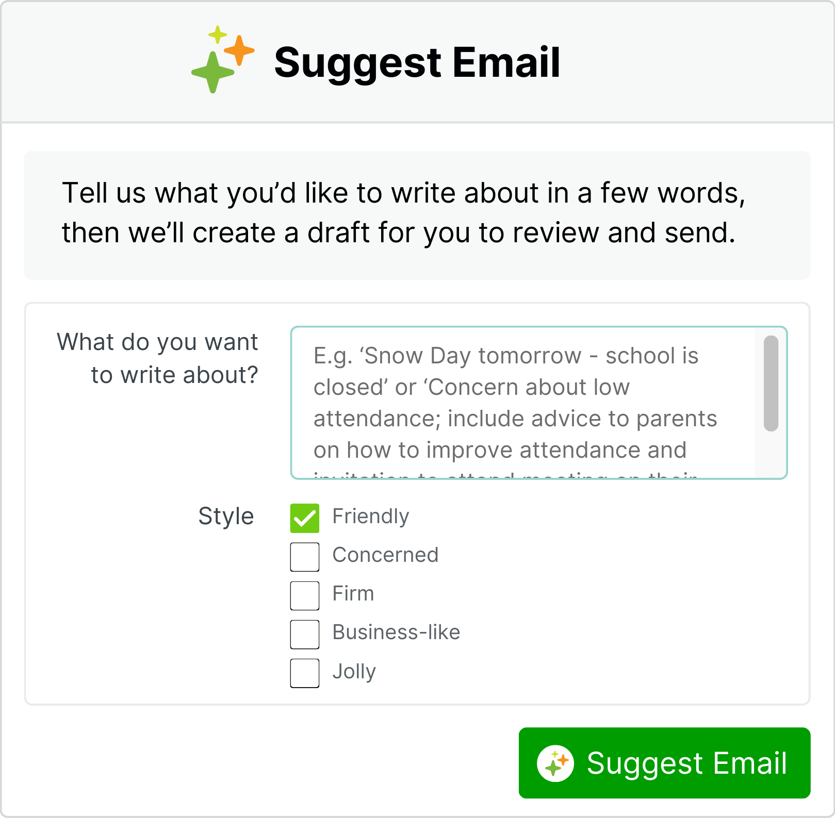Click the scrollbar track below the thumb
Viewport: 835px width, 818px height.
pos(771,455)
